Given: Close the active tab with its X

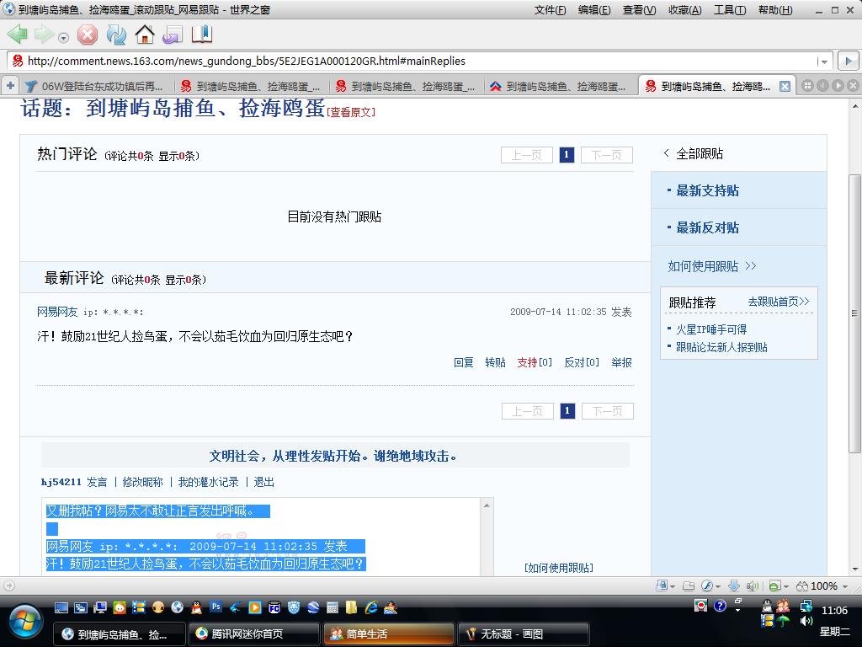Looking at the screenshot, I should tap(785, 86).
